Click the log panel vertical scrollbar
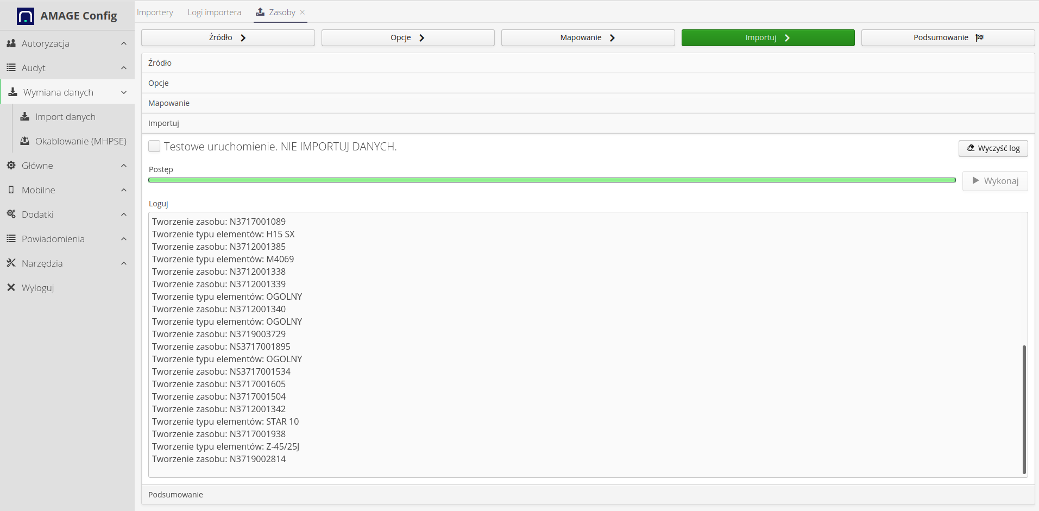The height and width of the screenshot is (511, 1039). 1024,409
